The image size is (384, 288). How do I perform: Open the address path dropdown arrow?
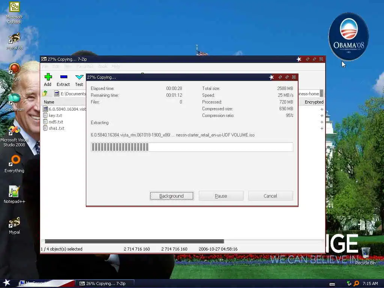[x=321, y=93]
